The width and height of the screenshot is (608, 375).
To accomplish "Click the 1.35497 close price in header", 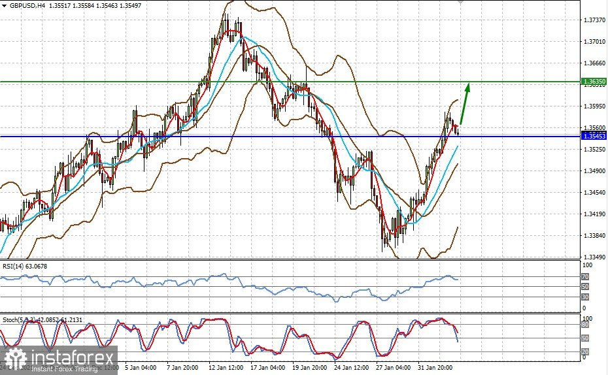I will pos(130,6).
